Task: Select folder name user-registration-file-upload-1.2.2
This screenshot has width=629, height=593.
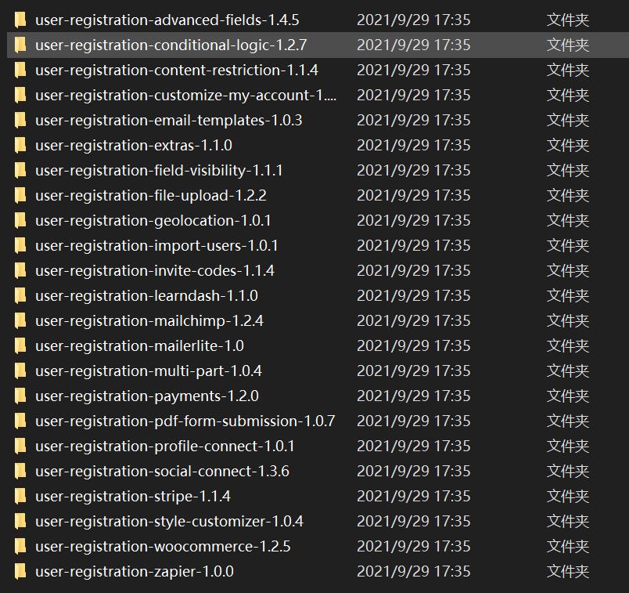Action: [151, 195]
